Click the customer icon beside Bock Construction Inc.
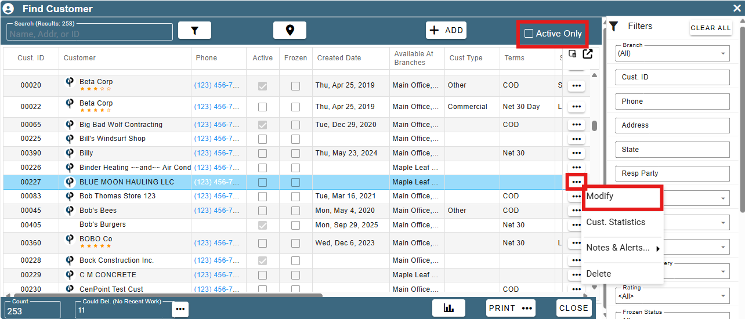Screen dimensions: 745x319 (70, 260)
